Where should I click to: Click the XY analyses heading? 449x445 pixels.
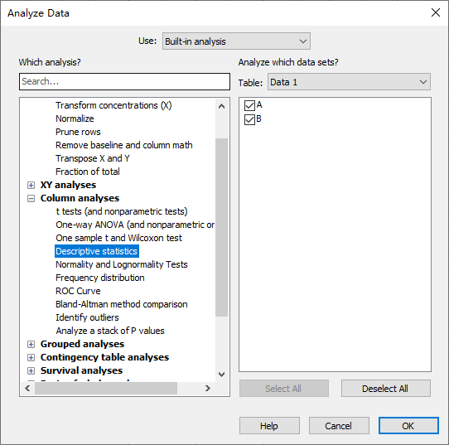[68, 185]
